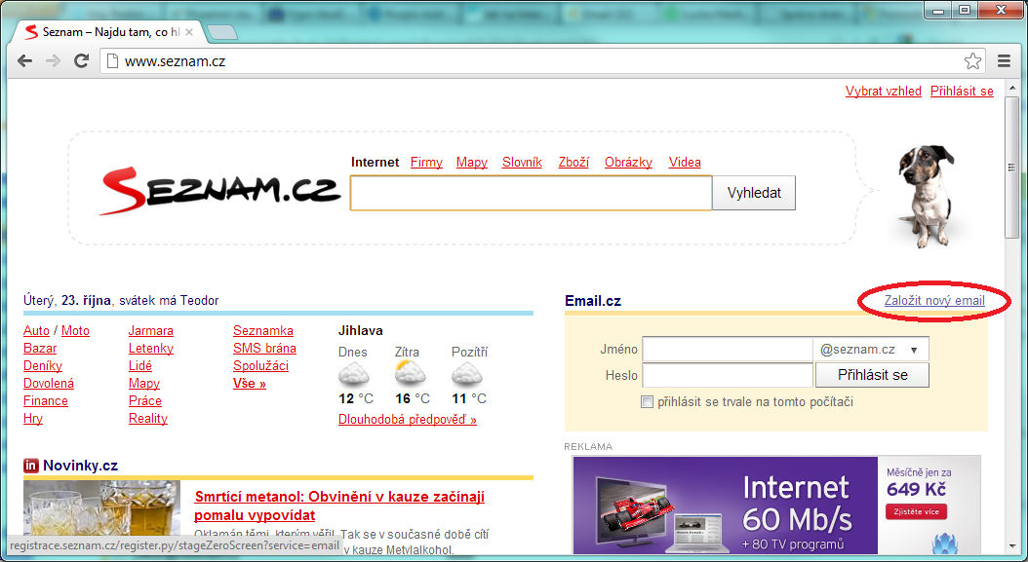
Task: Open the Dovolená link
Action: (x=49, y=383)
